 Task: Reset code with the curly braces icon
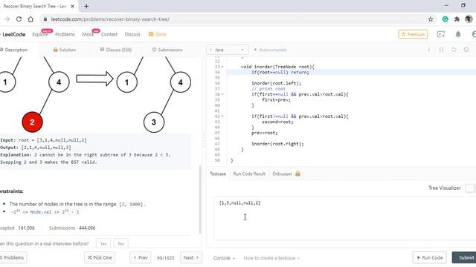[441, 50]
